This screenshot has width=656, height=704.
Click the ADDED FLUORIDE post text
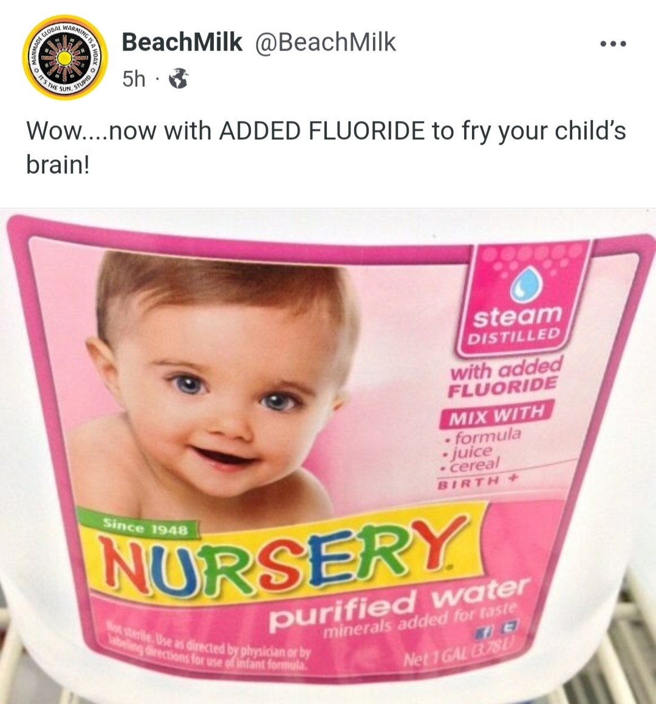click(x=321, y=131)
